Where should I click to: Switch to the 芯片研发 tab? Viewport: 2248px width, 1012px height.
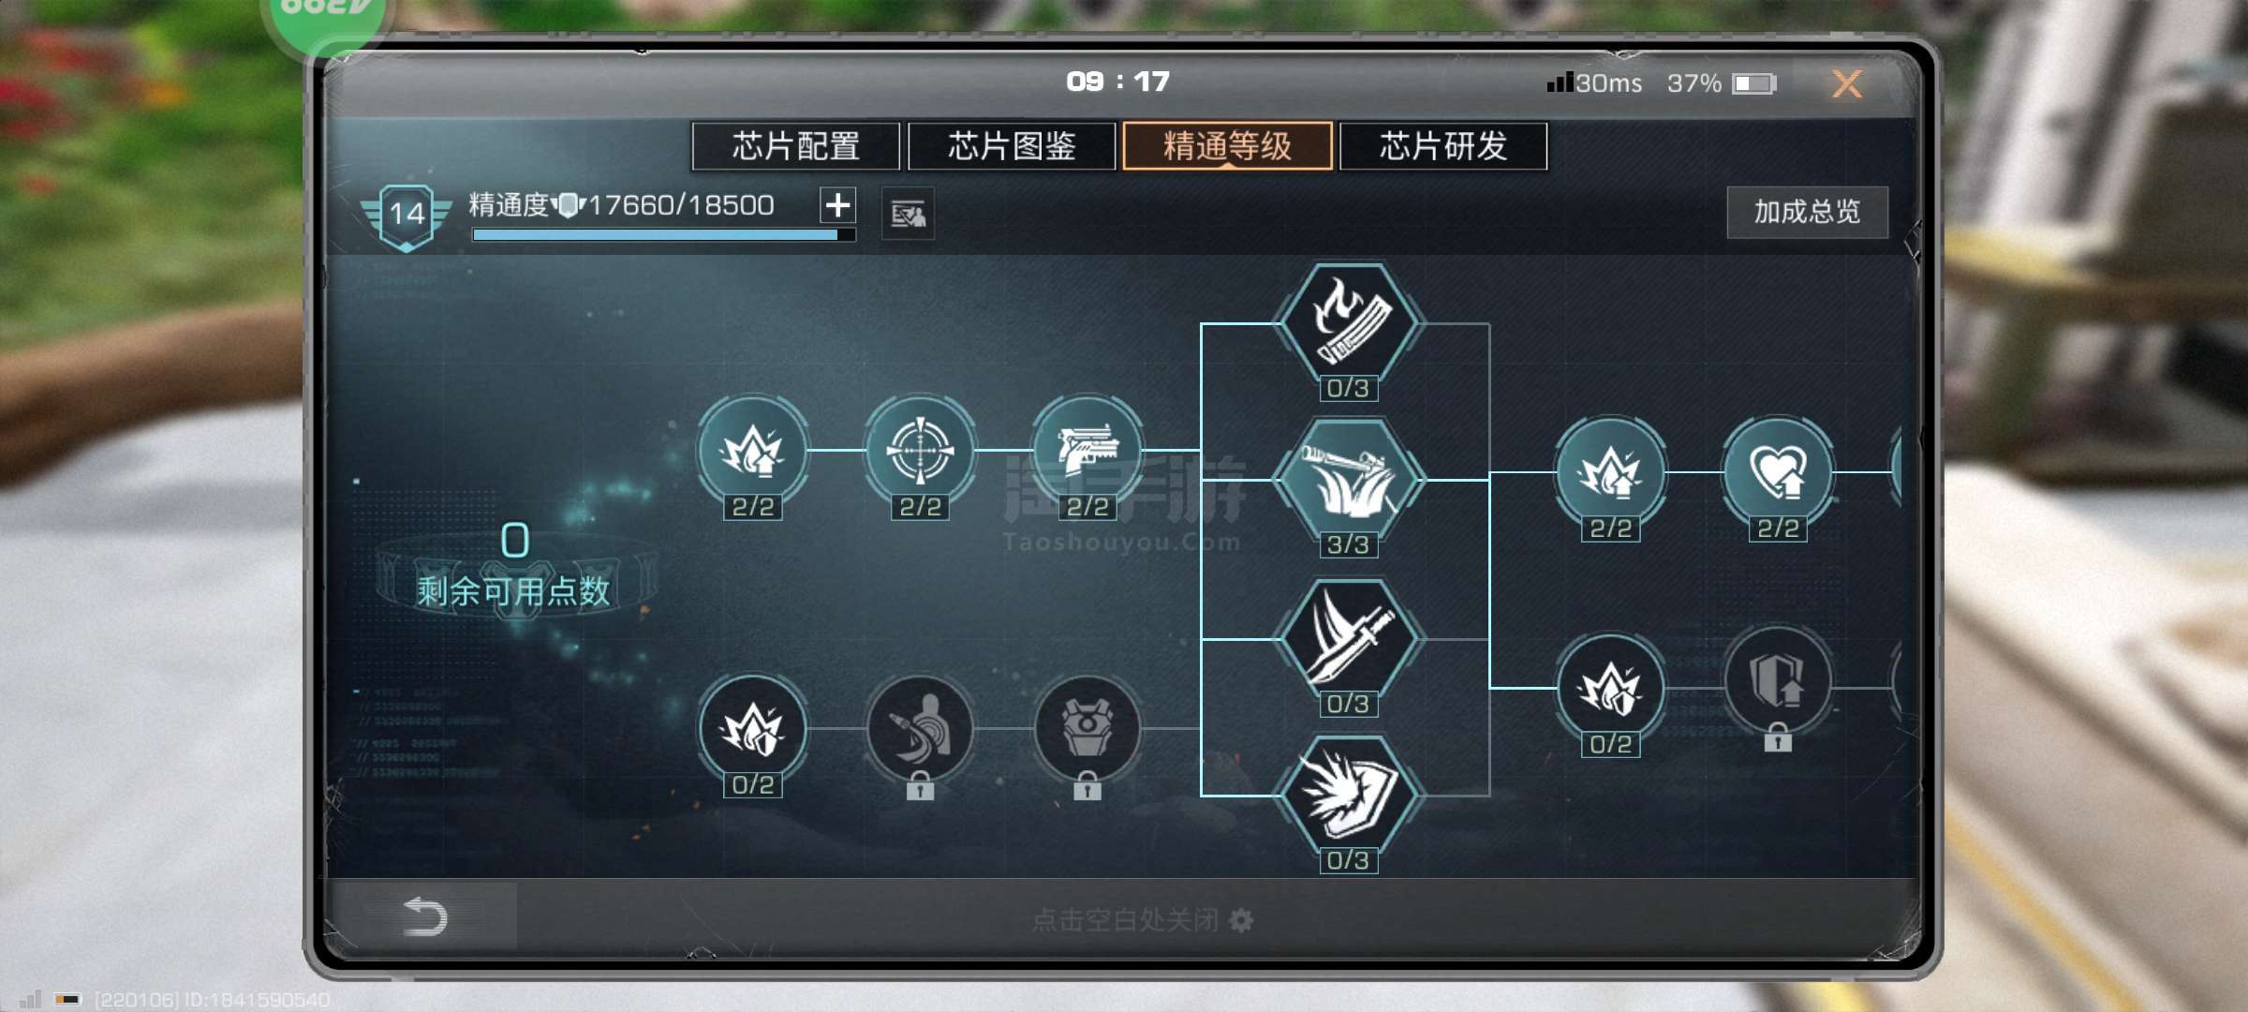pyautogui.click(x=1443, y=146)
